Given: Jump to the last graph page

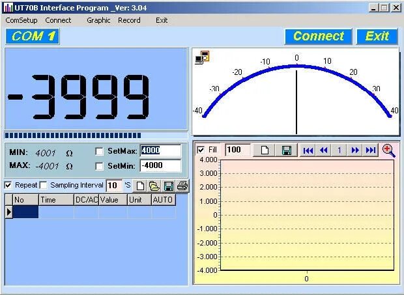Looking at the screenshot, I should (371, 150).
